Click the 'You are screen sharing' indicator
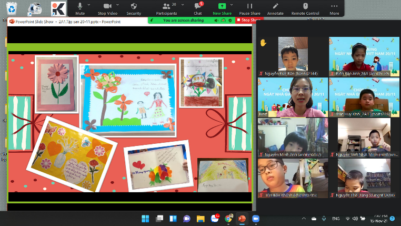The height and width of the screenshot is (226, 401). (x=181, y=20)
